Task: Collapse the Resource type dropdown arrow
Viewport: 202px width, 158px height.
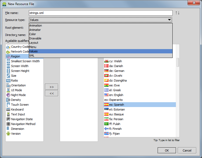Action: tap(169, 20)
